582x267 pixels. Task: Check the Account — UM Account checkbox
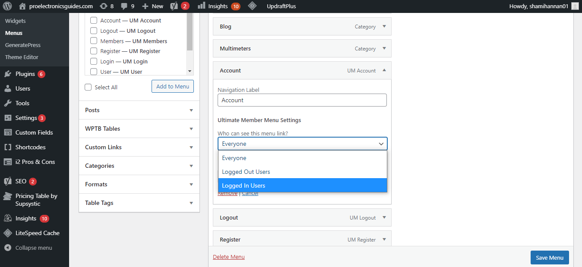tap(94, 21)
